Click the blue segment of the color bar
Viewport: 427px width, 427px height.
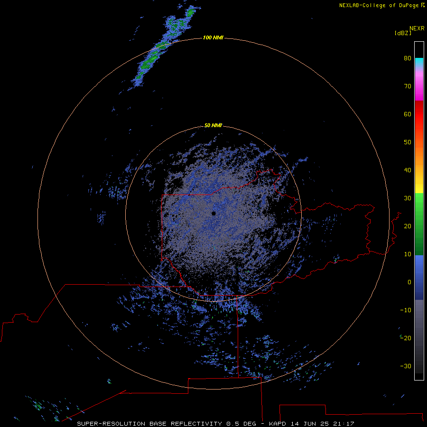419,277
